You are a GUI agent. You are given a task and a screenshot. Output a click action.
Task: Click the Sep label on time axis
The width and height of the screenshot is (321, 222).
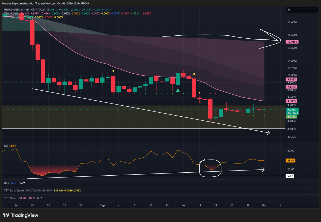point(102,205)
